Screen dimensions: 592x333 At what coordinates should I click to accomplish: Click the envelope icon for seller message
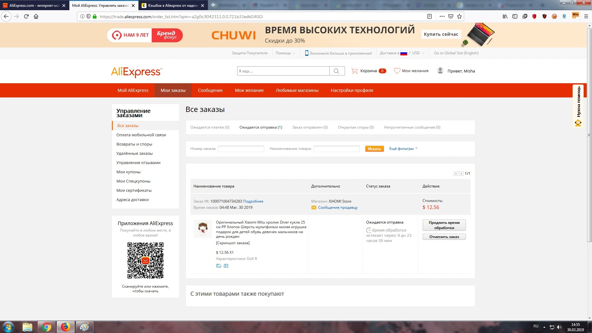314,208
